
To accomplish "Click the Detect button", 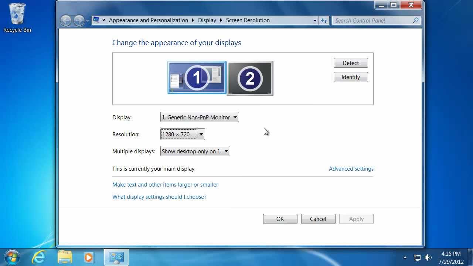I will point(351,63).
